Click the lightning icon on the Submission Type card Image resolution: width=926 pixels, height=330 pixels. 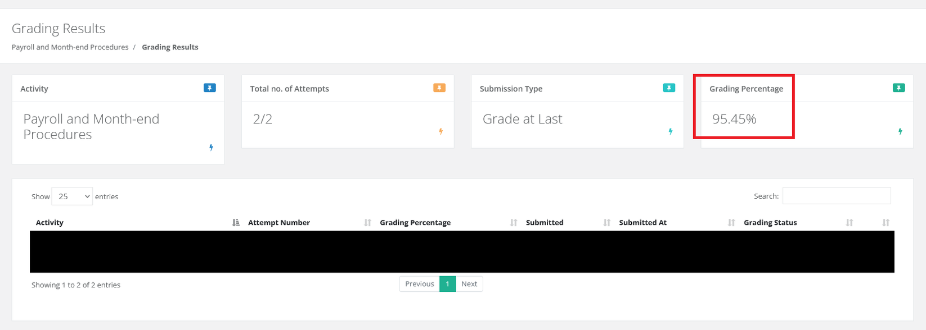click(671, 131)
